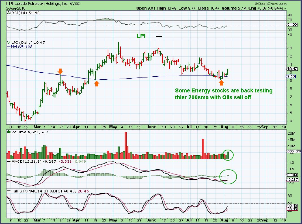Click the 70 overbought level on RSI axis
This screenshot has height=224, width=302.
(290, 20)
